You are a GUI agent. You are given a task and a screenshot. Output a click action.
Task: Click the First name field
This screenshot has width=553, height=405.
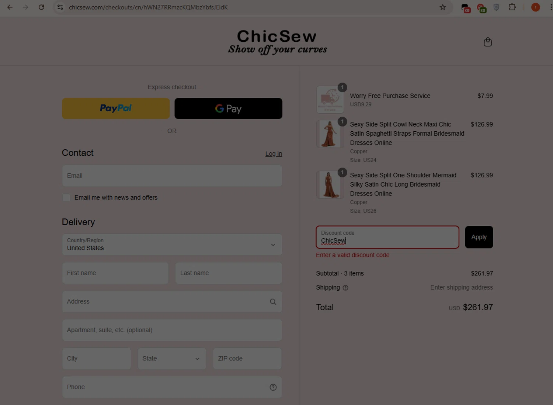pyautogui.click(x=115, y=273)
